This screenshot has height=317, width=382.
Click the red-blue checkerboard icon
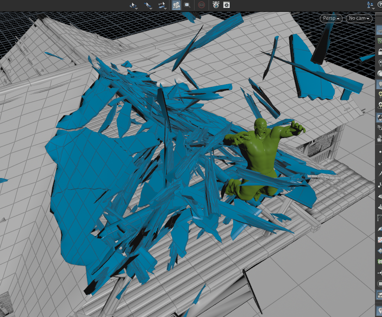point(380,240)
